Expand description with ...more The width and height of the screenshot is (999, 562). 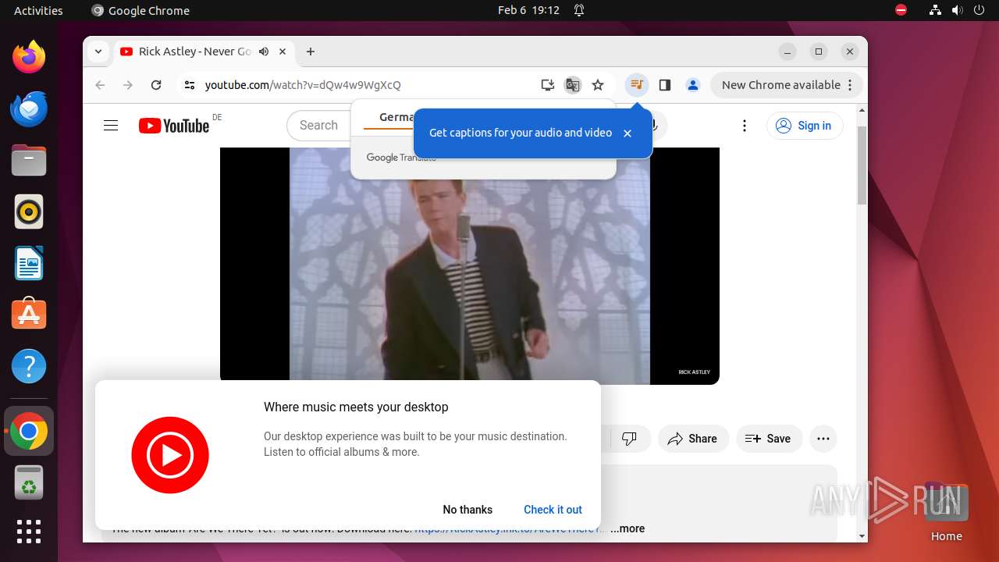coord(627,528)
